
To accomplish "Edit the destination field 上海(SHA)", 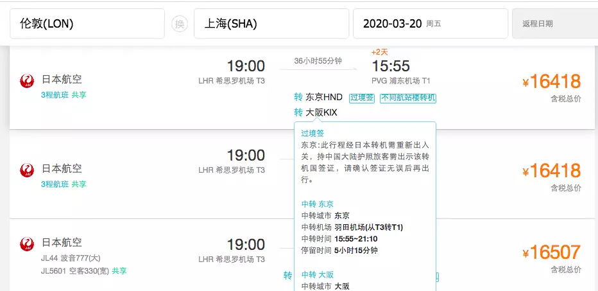I will tap(271, 24).
